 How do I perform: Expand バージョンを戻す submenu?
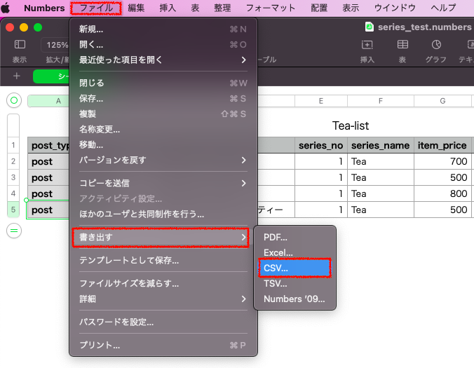163,160
